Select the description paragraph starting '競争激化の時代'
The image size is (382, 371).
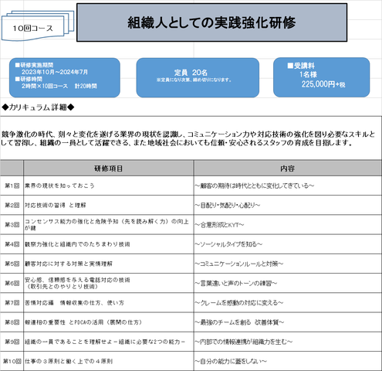pyautogui.click(x=191, y=138)
